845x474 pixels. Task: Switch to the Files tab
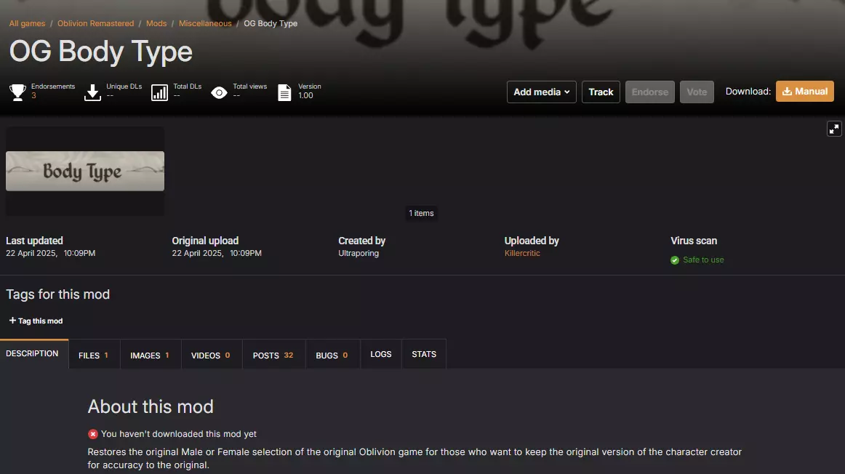pos(95,355)
